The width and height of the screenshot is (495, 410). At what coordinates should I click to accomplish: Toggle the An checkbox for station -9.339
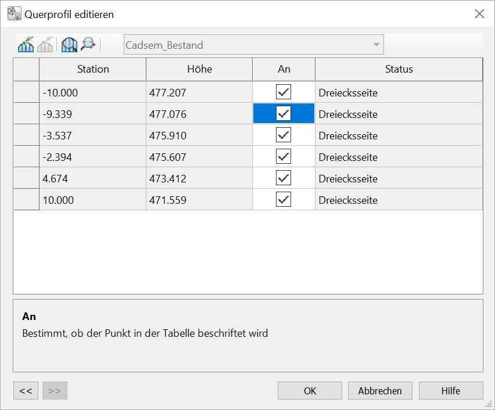point(284,114)
